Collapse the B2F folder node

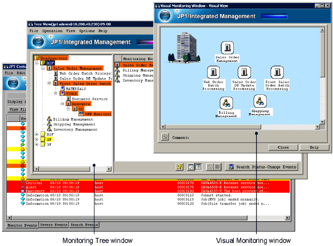[x=37, y=63]
